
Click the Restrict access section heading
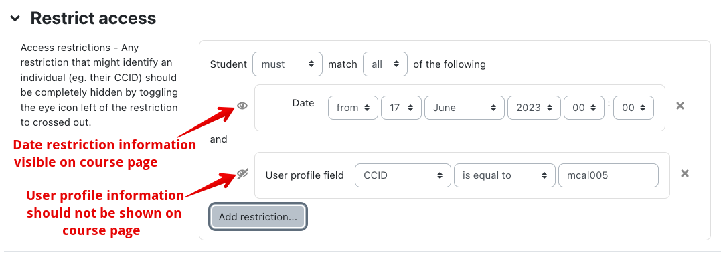click(x=93, y=18)
